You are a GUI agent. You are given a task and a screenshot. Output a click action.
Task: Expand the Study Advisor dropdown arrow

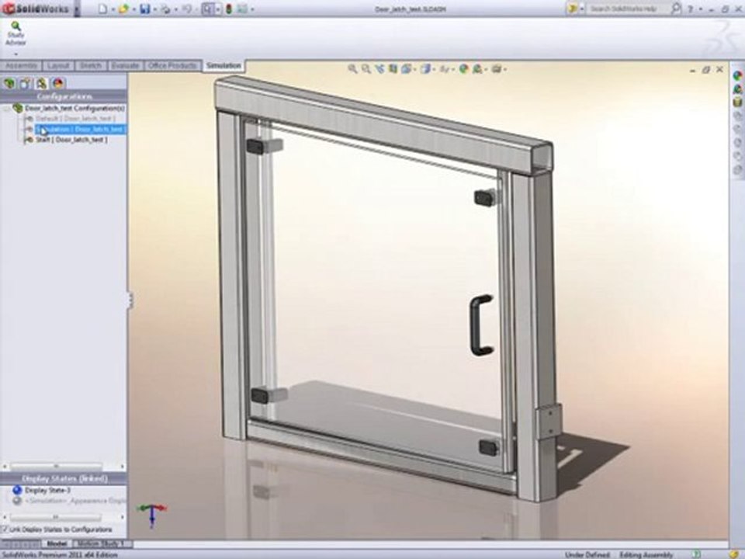point(16,54)
